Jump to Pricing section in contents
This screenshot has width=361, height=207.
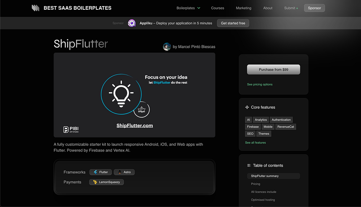[x=256, y=184]
